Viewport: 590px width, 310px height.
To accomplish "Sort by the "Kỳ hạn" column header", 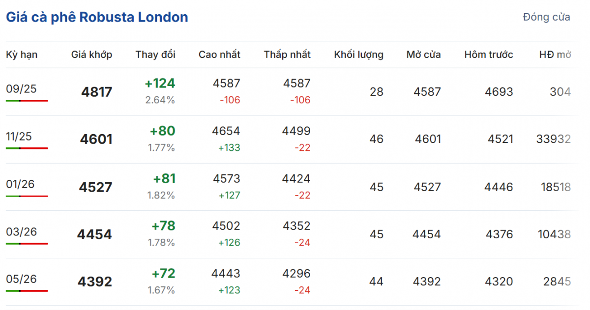I will pyautogui.click(x=22, y=55).
